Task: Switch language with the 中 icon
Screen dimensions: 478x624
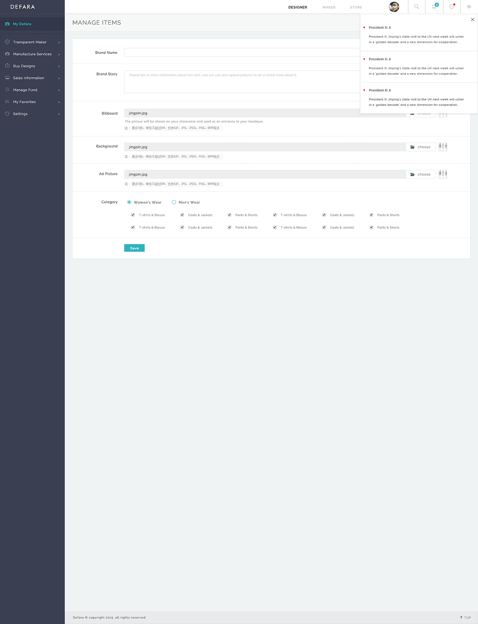Action: click(x=469, y=7)
